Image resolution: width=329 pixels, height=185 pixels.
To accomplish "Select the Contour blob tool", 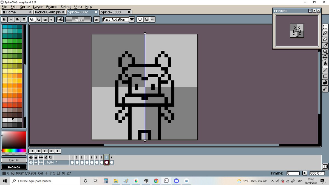I will (x=325, y=82).
